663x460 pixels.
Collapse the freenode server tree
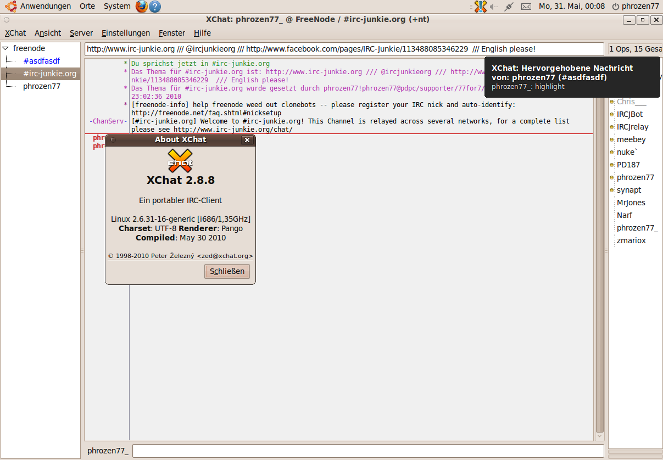[5, 48]
